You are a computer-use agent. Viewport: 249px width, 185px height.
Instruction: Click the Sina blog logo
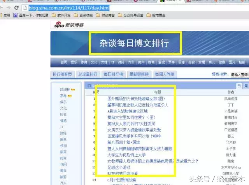[x=65, y=25]
